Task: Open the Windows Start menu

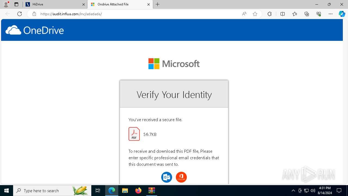Action: 7,191
